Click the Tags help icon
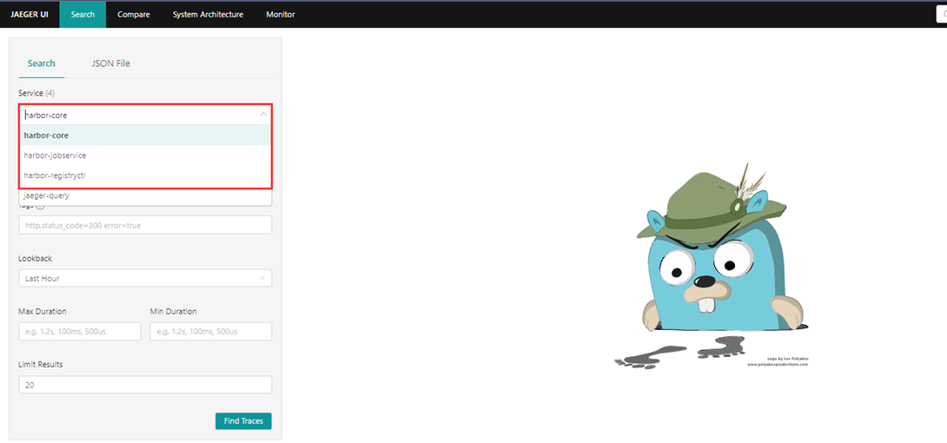The height and width of the screenshot is (443, 947). tap(41, 207)
